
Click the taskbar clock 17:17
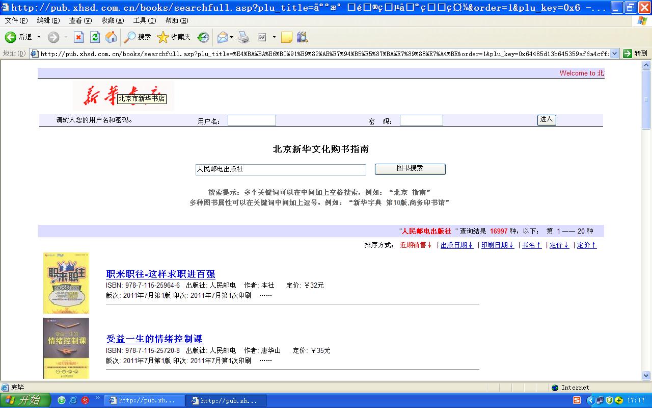(x=636, y=400)
